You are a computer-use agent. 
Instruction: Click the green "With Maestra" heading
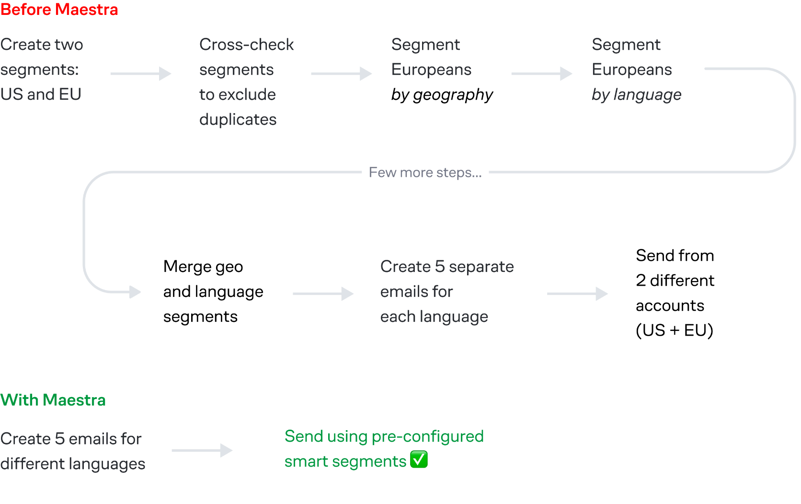click(53, 400)
